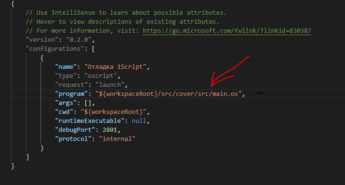Click the main.os program path string
The height and width of the screenshot is (185, 345).
click(x=168, y=94)
